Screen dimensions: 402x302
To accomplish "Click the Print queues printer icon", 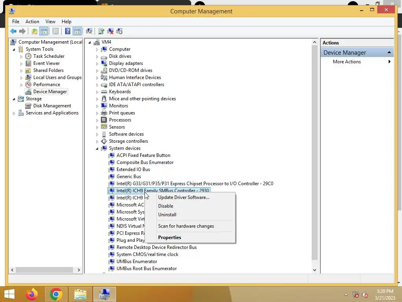I will (104, 113).
